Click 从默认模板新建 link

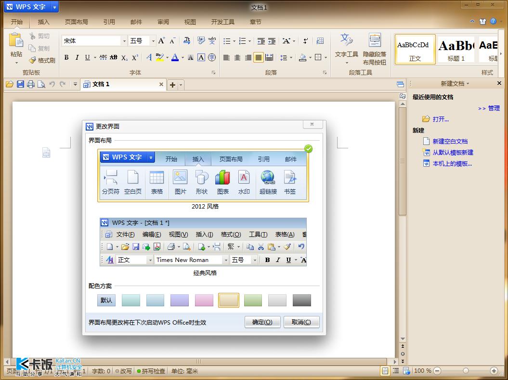click(x=453, y=152)
